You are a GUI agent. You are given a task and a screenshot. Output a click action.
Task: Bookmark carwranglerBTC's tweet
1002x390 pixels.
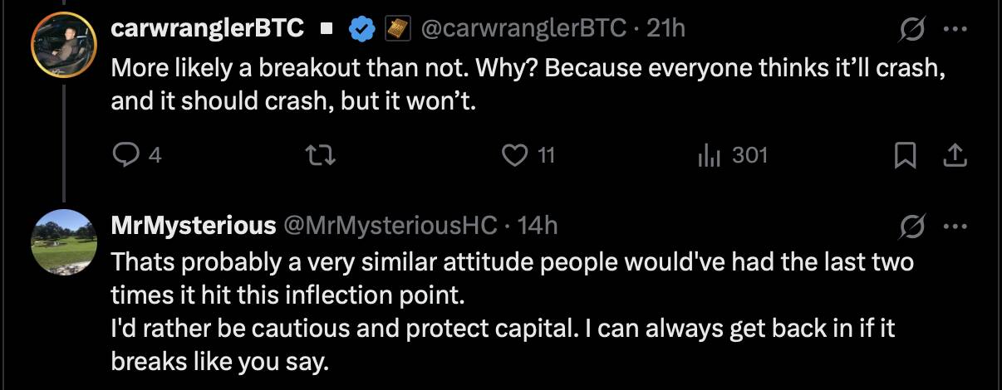904,155
